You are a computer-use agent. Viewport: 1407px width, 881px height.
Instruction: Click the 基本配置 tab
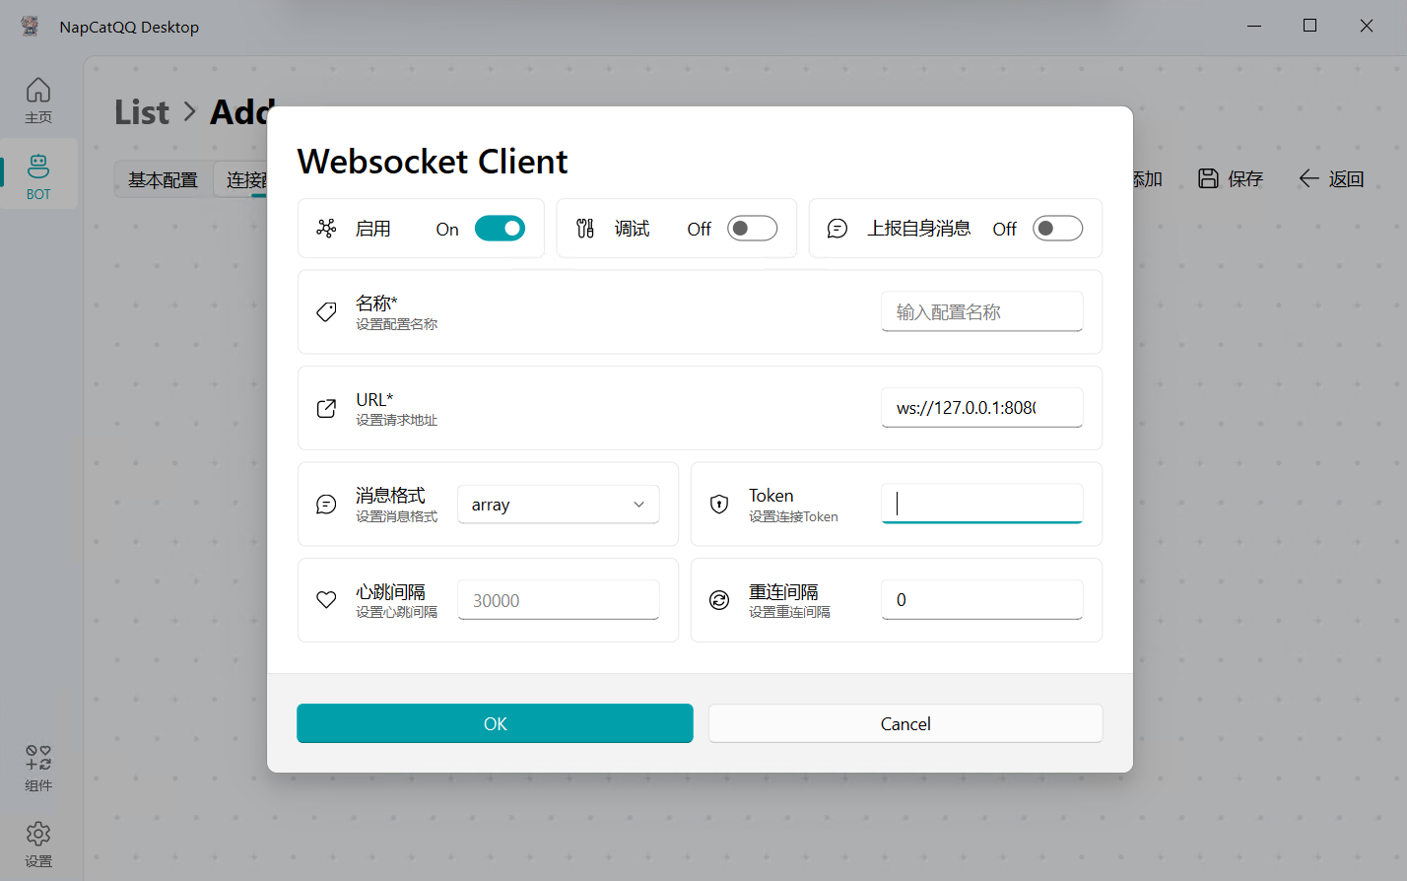coord(164,179)
